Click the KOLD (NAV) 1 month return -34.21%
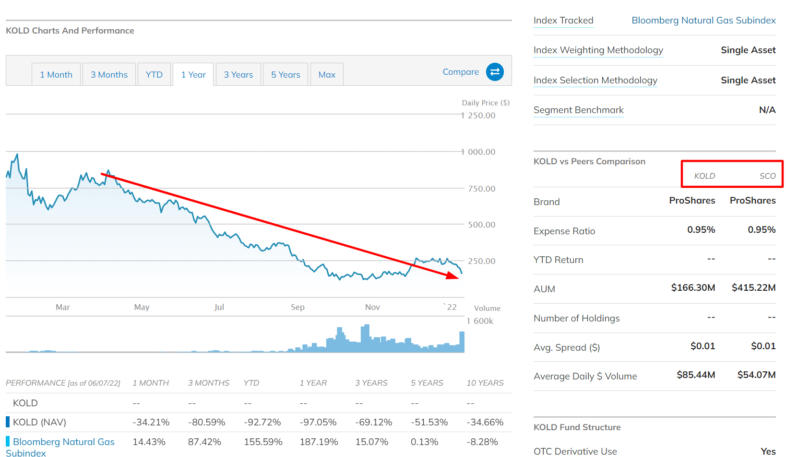The width and height of the screenshot is (786, 457). 151,422
